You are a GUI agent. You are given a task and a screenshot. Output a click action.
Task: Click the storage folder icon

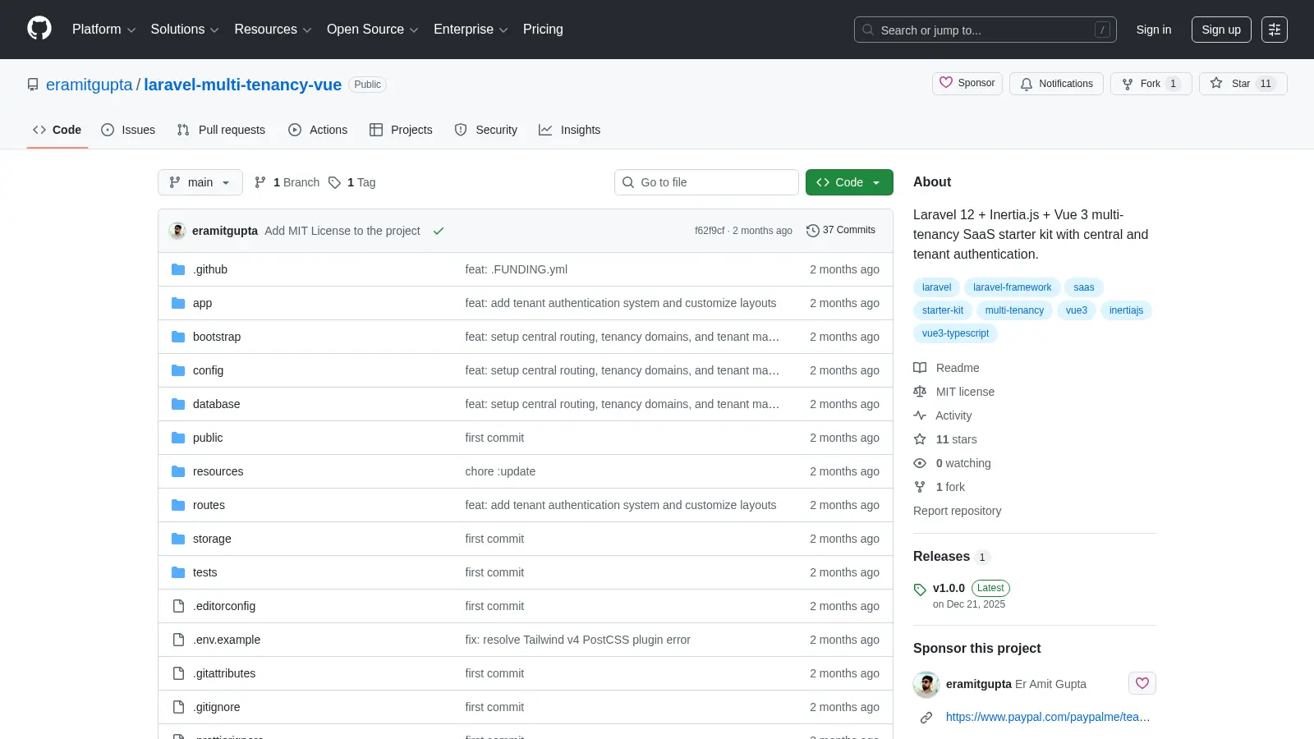(178, 539)
